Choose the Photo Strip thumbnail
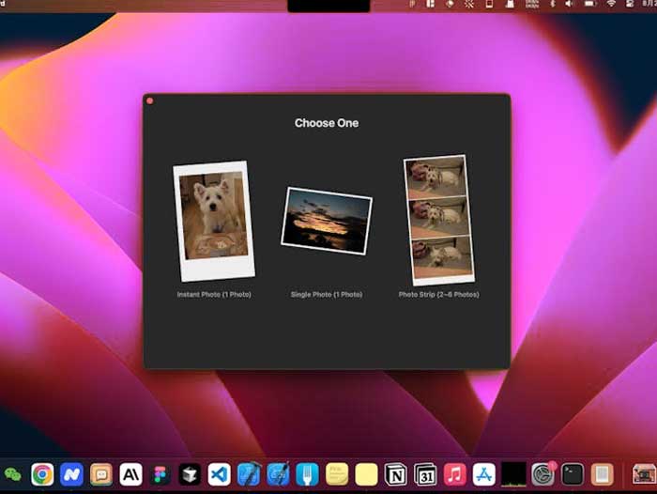Image resolution: width=657 pixels, height=494 pixels. click(438, 220)
